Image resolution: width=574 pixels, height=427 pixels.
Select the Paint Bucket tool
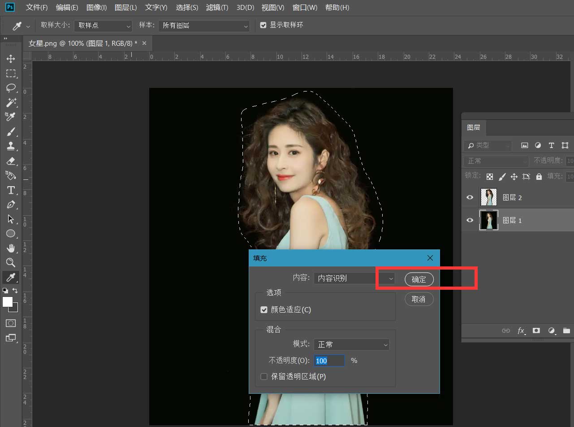click(x=11, y=175)
